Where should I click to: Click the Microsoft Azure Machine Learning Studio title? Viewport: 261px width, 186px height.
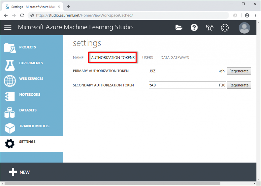point(75,27)
